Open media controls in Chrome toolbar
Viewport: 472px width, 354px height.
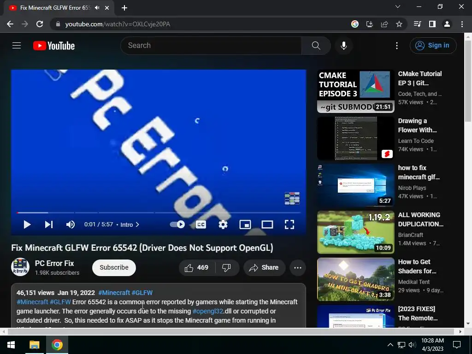(x=417, y=24)
